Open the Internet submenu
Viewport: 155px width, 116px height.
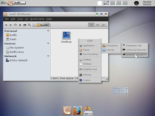111,50
